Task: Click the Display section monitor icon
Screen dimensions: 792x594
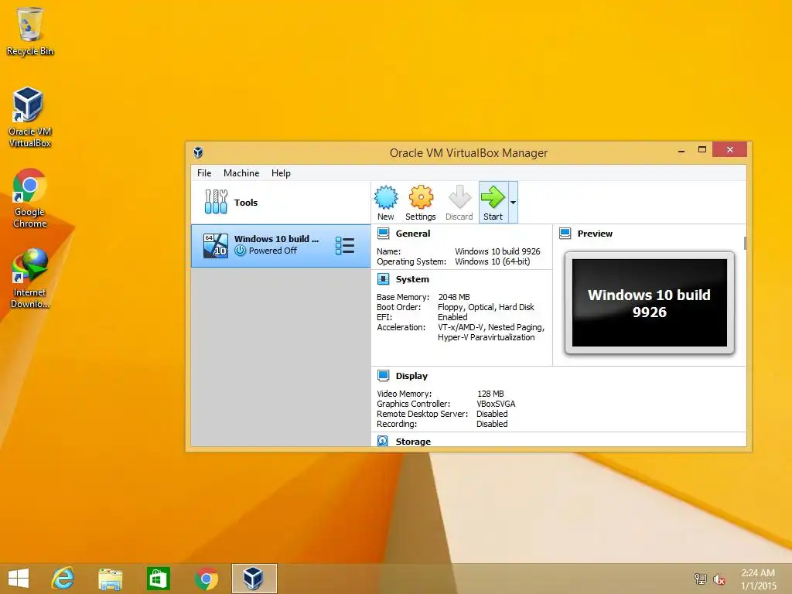Action: click(384, 375)
